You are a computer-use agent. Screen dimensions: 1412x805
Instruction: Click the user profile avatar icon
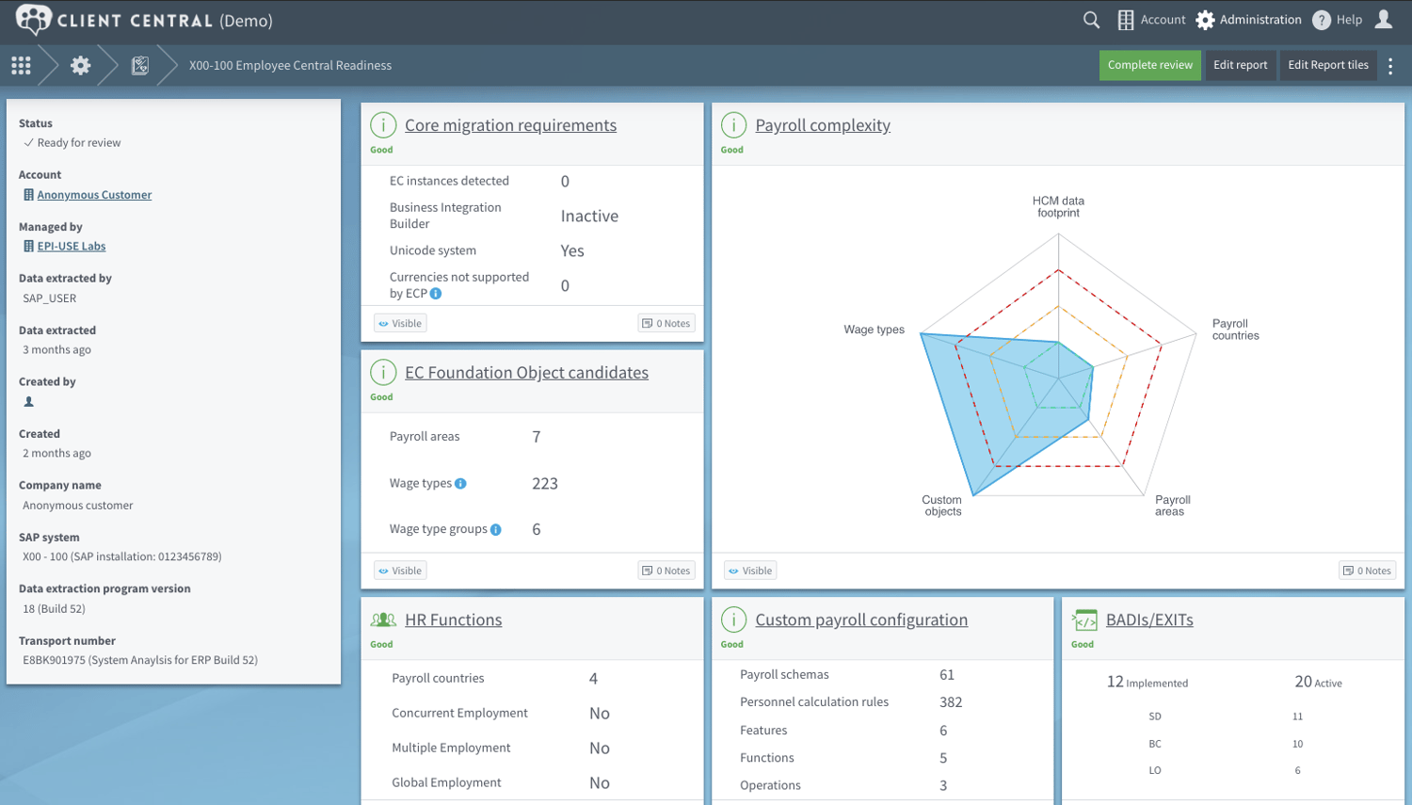pyautogui.click(x=1384, y=19)
